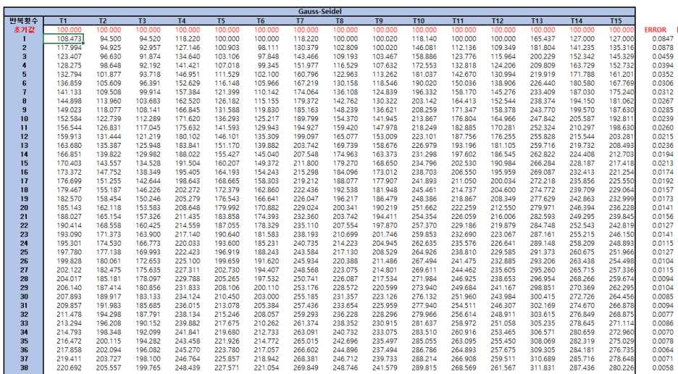Select the cell with value 239.882
Screen dimensions: 678x374
[x=182, y=323]
